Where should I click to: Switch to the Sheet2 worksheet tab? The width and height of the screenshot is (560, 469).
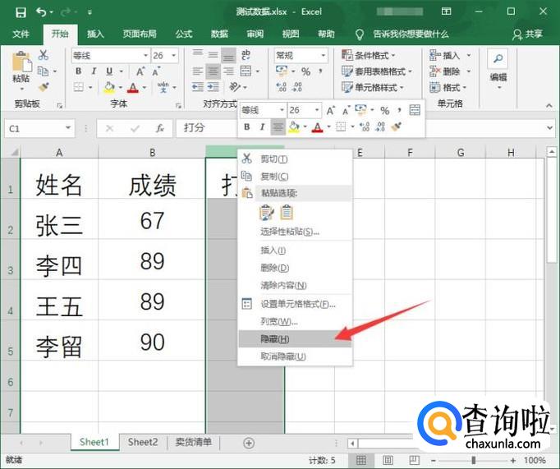142,442
